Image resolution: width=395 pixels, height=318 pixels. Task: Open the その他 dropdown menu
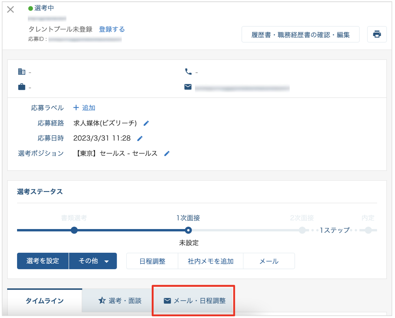pos(93,261)
